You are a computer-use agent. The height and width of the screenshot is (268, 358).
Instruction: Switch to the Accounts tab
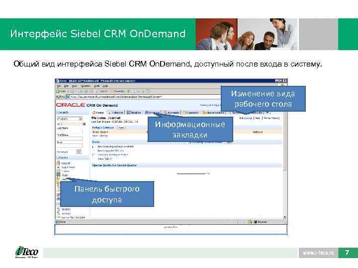[172, 113]
